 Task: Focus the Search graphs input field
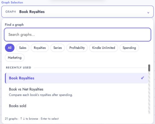tap(77, 34)
